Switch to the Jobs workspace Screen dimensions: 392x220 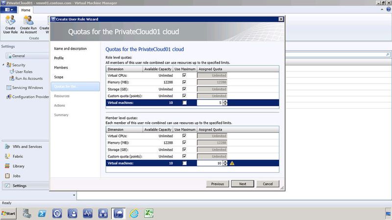tap(16, 176)
